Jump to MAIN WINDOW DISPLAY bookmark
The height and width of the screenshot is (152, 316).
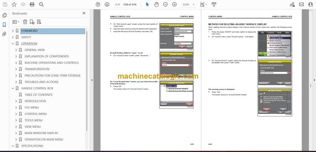[41, 133]
